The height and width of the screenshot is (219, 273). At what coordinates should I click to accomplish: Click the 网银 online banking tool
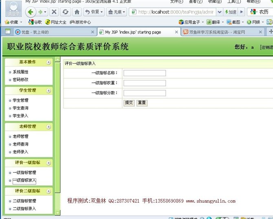253,22
